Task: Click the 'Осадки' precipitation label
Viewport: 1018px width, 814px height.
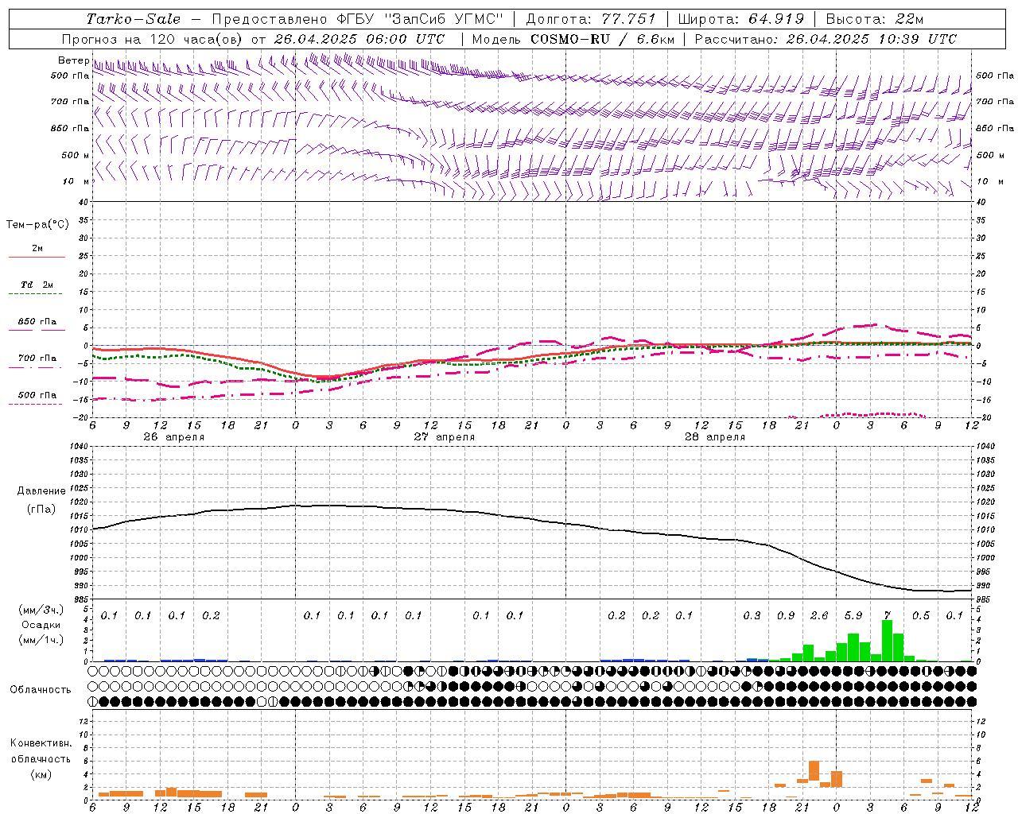Action: [41, 625]
